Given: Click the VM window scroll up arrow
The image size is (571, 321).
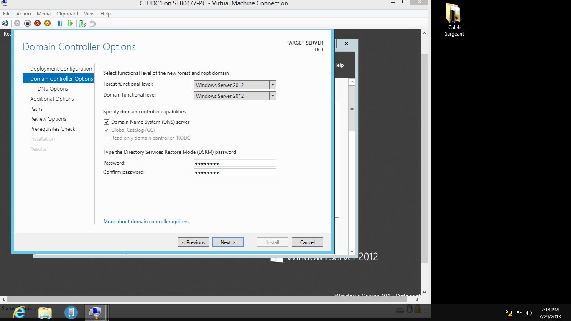Looking at the screenshot, I should [x=424, y=33].
